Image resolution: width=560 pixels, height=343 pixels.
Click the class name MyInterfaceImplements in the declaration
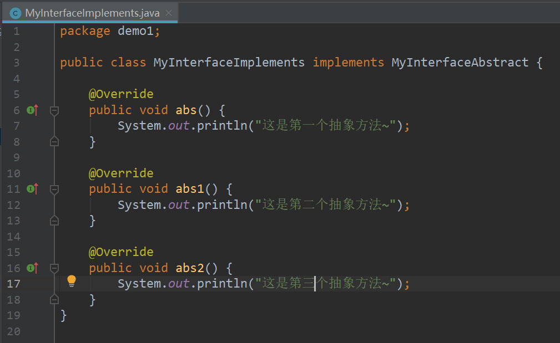[229, 63]
